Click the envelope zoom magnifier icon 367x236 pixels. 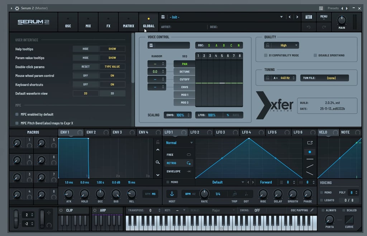(x=158, y=162)
